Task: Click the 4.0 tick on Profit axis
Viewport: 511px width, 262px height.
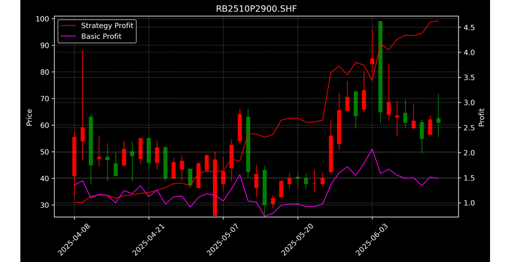Action: click(468, 52)
